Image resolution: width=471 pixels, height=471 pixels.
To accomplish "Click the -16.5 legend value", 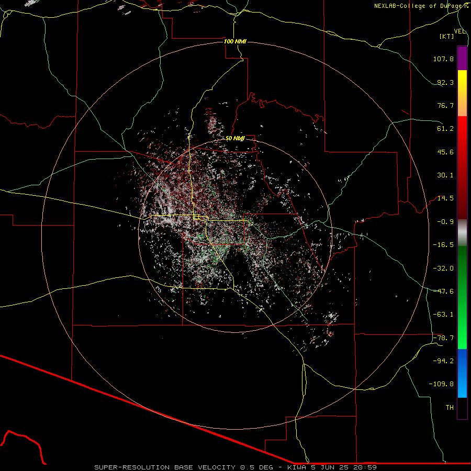I will pos(443,245).
